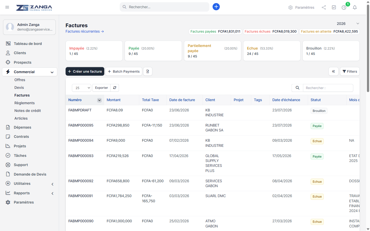Open Clients in sidebar
Image resolution: width=370 pixels, height=231 pixels.
(20, 53)
